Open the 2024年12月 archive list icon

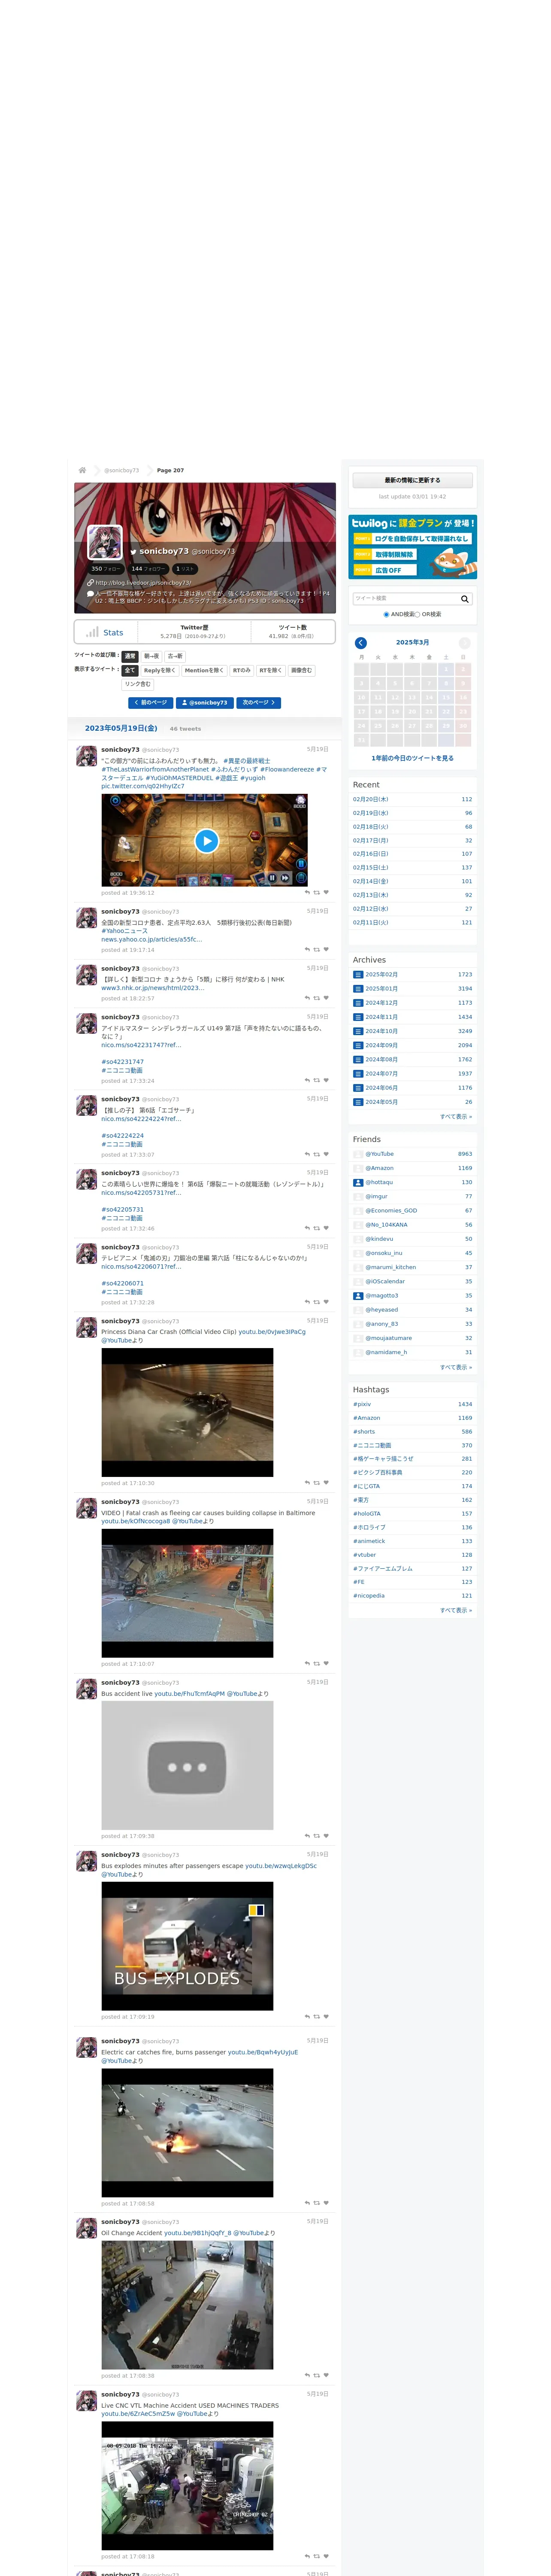(358, 1003)
